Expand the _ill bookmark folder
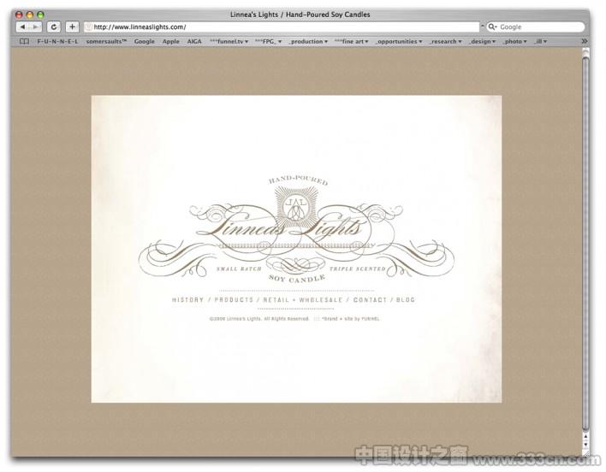The height and width of the screenshot is (472, 606). (x=540, y=41)
